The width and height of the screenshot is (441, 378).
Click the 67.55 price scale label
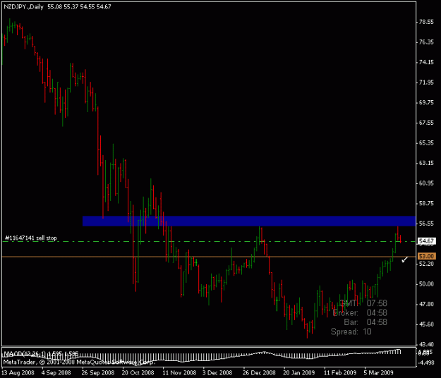426,123
